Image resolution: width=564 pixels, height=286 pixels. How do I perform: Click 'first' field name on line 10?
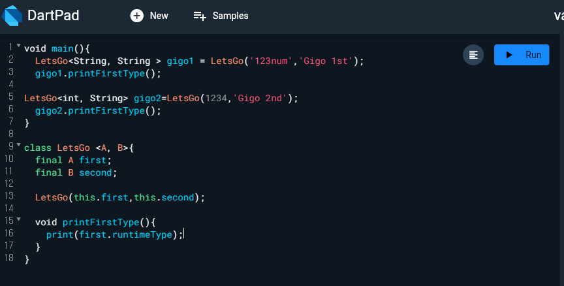(93, 160)
